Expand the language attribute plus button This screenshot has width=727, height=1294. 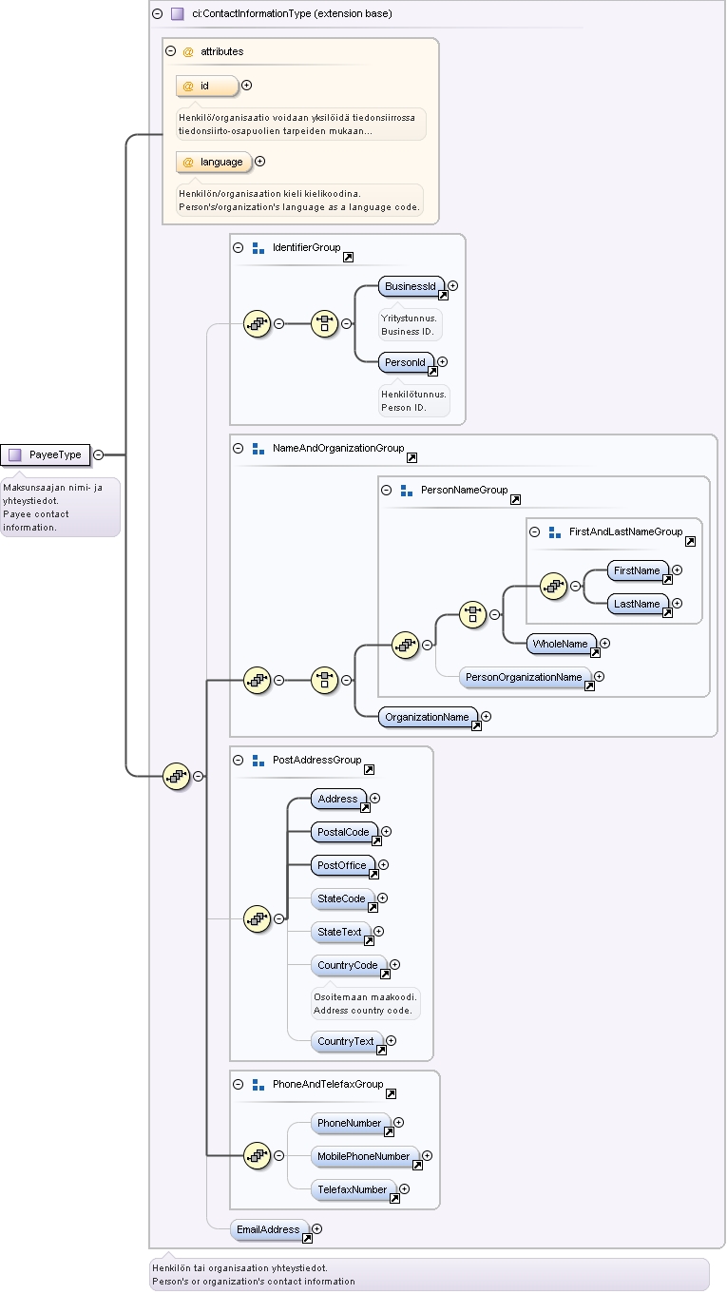260,162
